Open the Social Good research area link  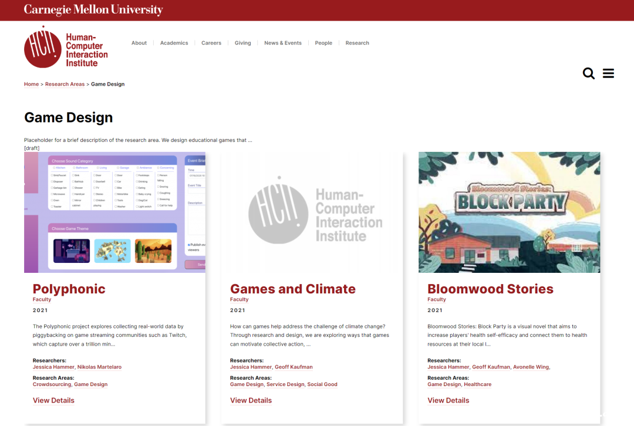click(x=322, y=384)
